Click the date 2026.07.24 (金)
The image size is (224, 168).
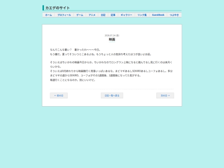pos(112,35)
